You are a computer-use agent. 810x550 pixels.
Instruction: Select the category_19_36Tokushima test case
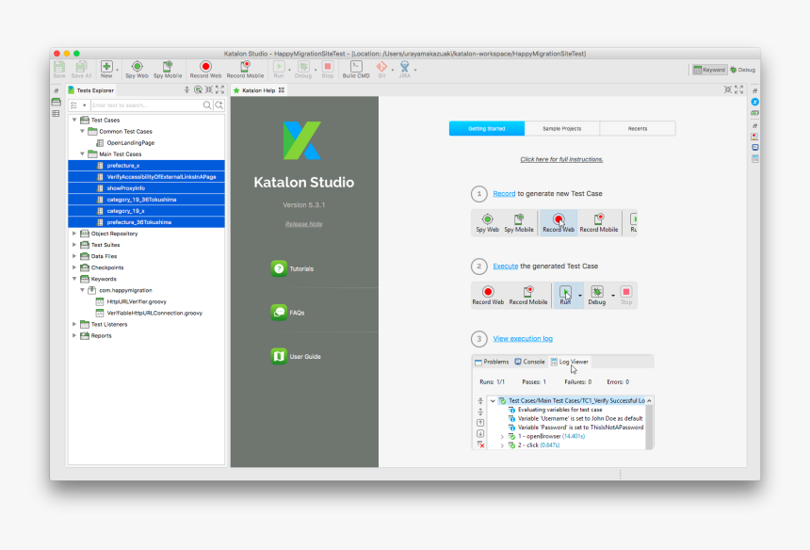point(146,200)
